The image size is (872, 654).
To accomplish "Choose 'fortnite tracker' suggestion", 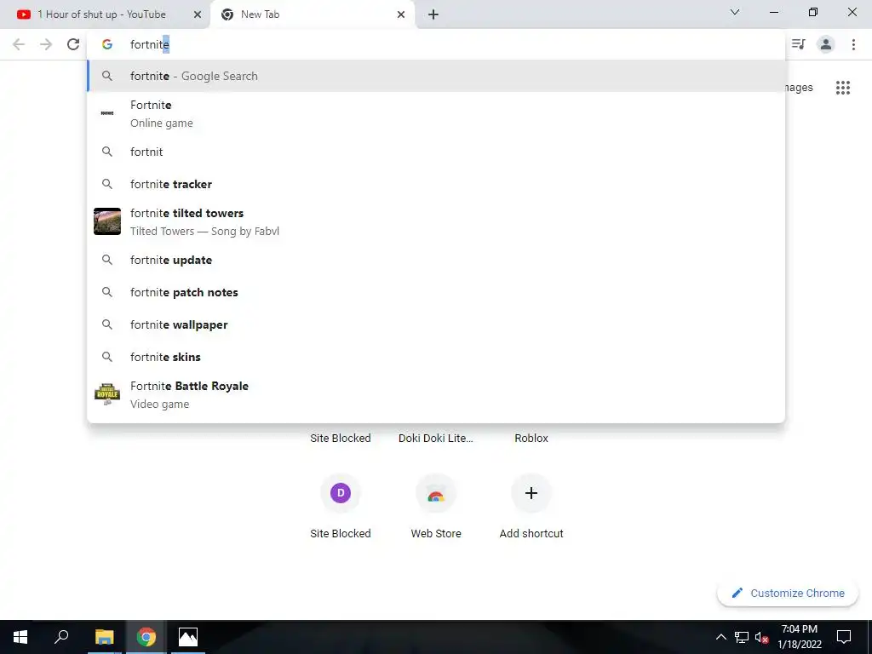I will tap(436, 184).
